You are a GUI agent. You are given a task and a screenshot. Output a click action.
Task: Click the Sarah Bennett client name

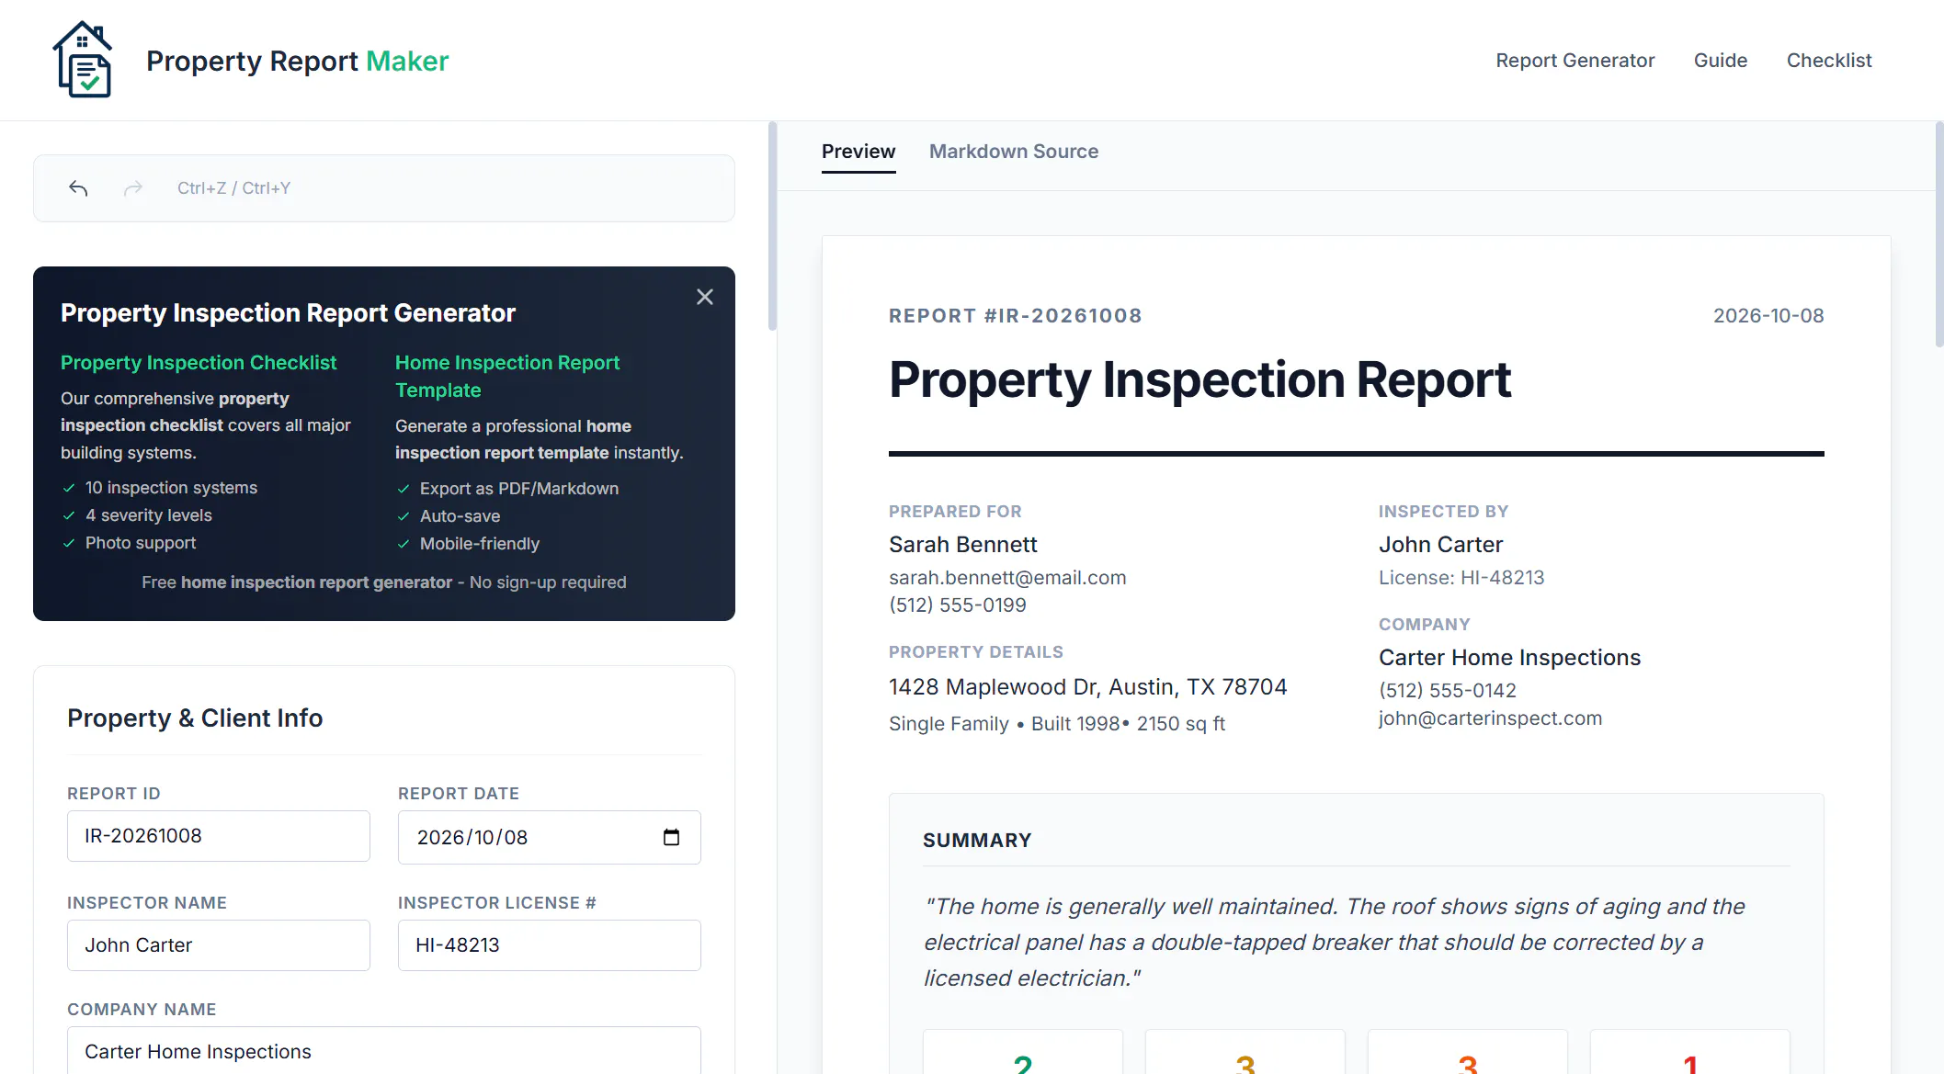click(x=963, y=545)
